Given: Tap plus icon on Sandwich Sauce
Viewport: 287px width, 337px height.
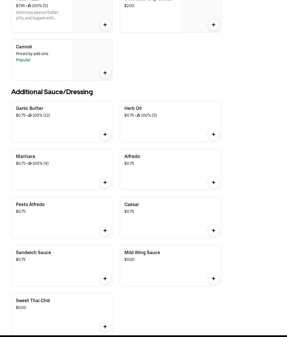Looking at the screenshot, I should click(105, 279).
